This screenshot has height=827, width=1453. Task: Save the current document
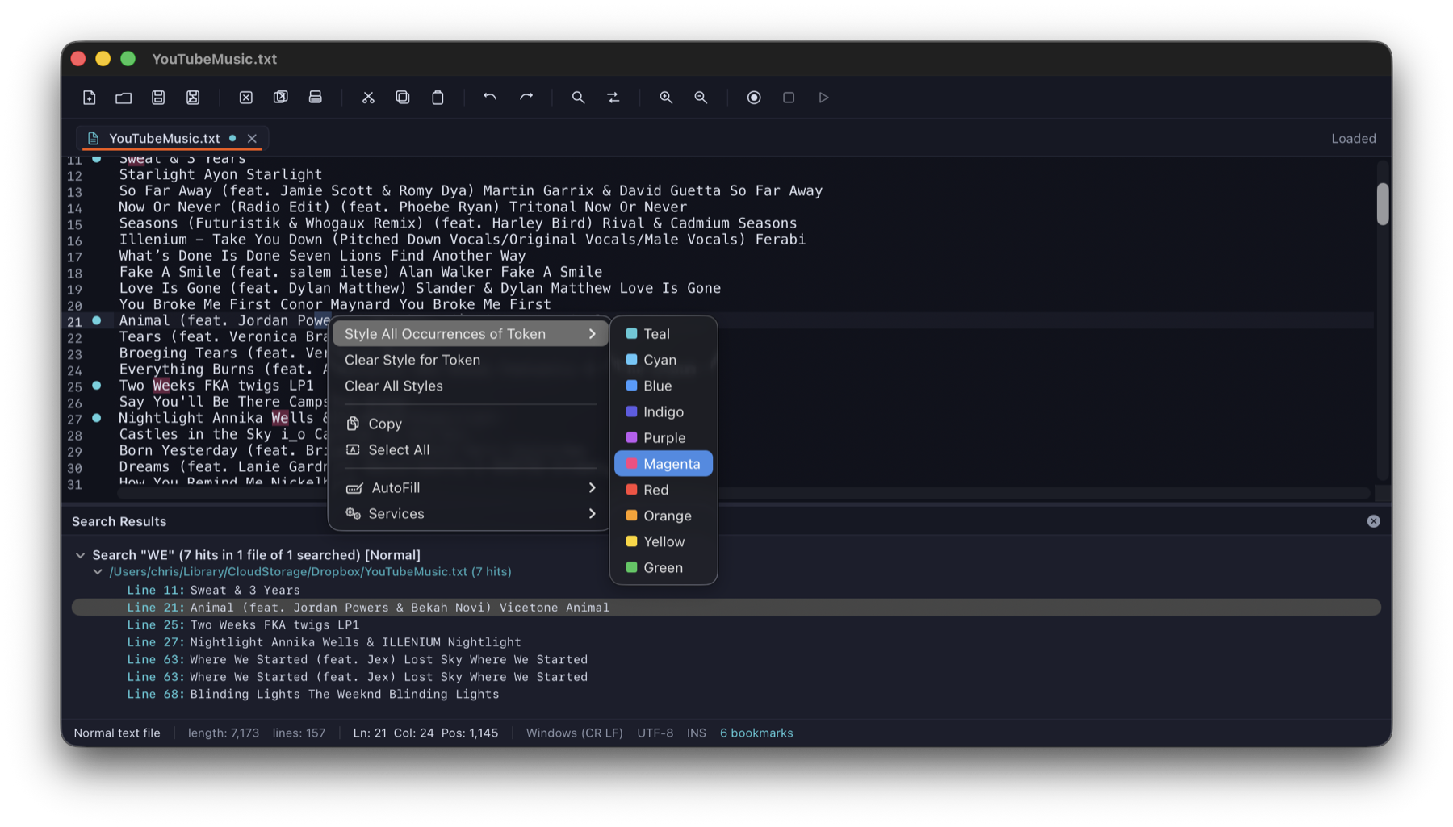tap(158, 97)
